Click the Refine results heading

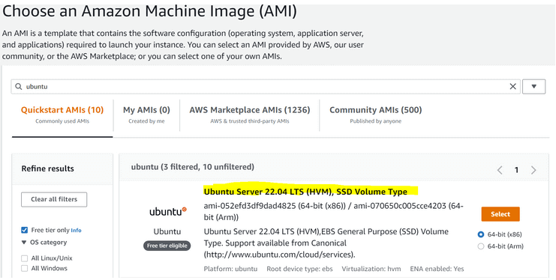[47, 168]
